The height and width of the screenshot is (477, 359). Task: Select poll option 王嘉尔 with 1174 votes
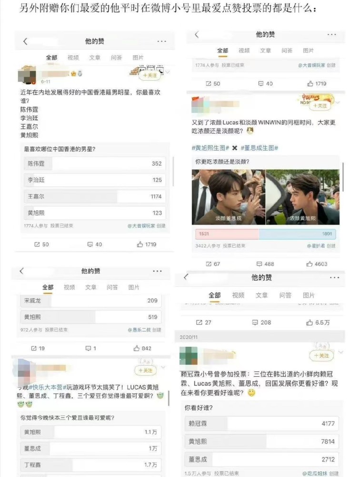(95, 197)
